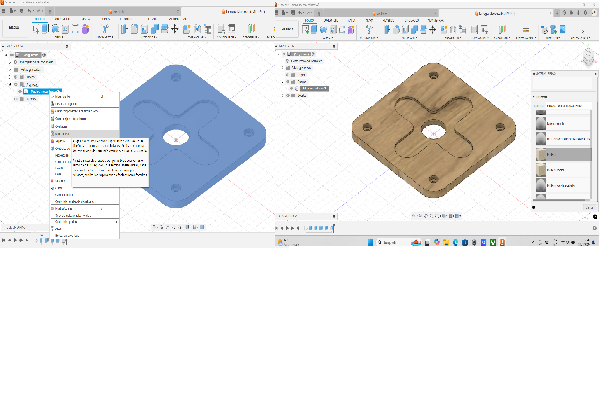
Task: Collapse Biblioteca section in material panel
Action: 534,97
